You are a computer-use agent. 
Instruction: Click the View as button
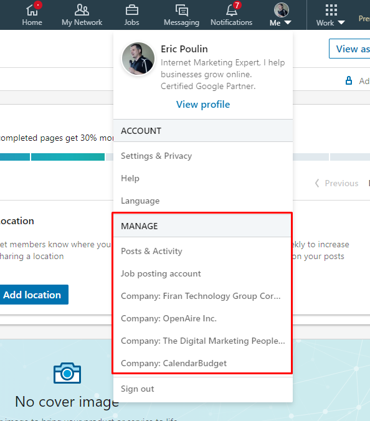pyautogui.click(x=349, y=49)
